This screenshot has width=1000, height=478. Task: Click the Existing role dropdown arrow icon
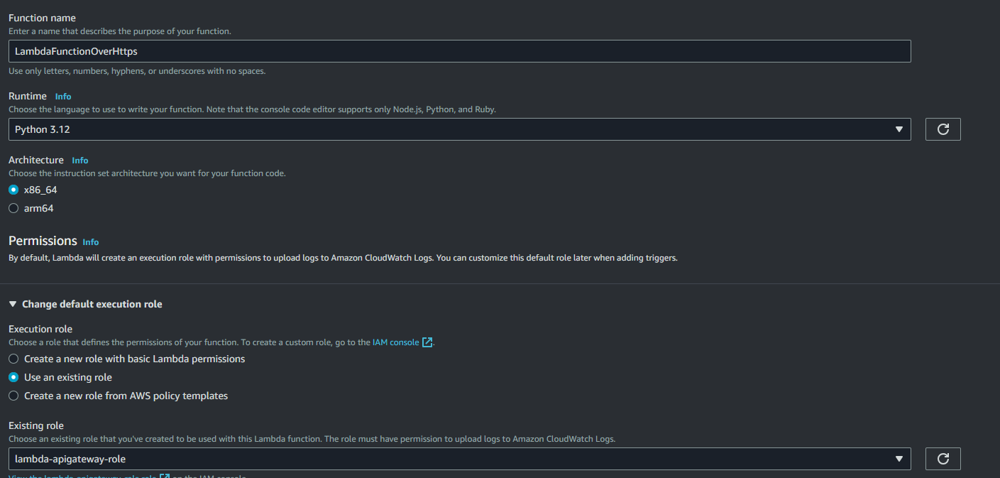tap(899, 459)
